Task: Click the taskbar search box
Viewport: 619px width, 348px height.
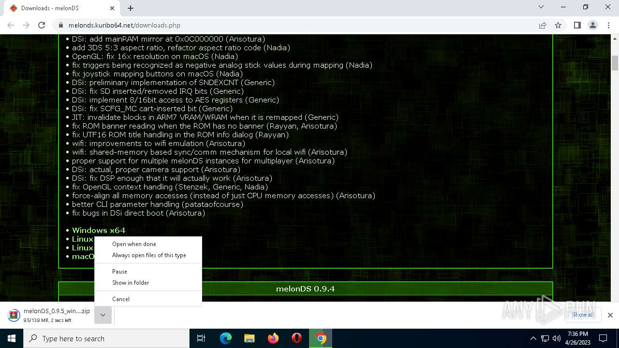Action: click(106, 338)
